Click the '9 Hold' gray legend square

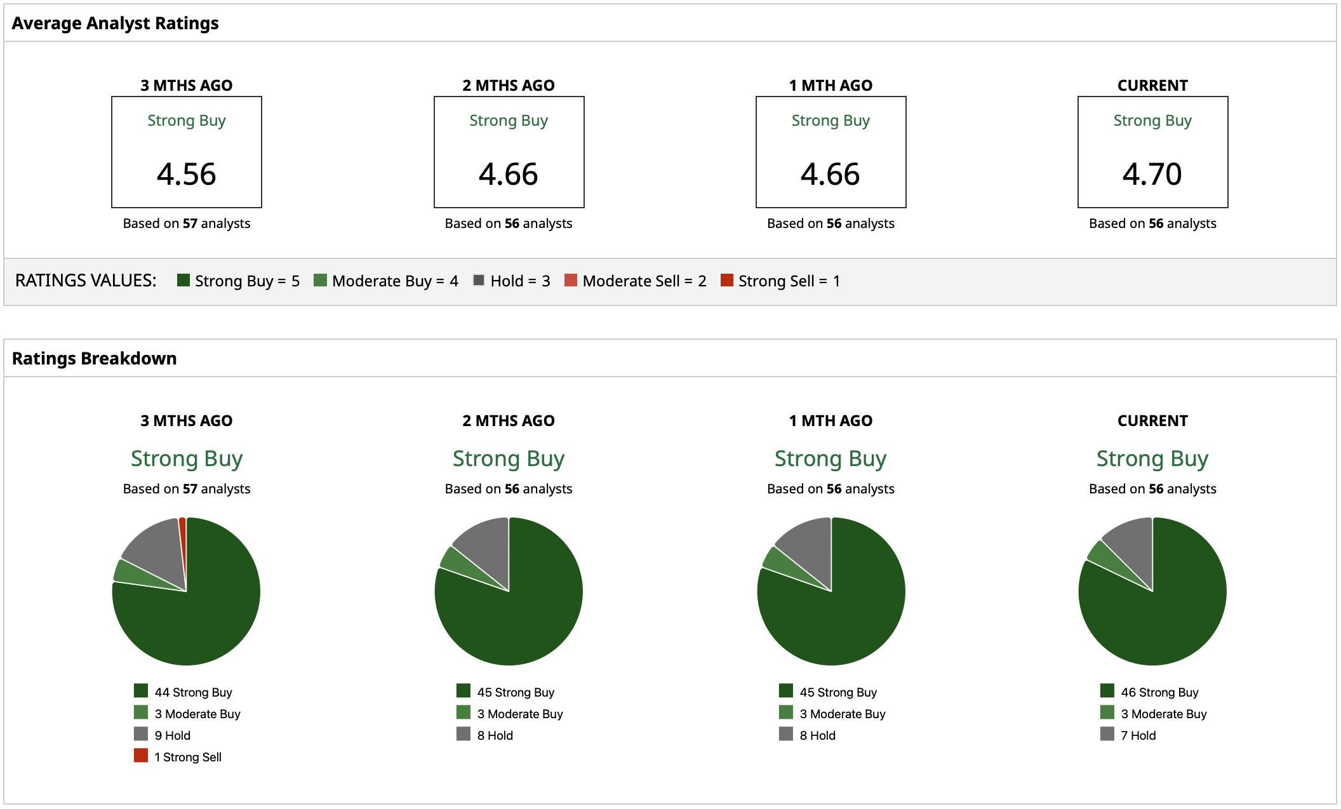[141, 734]
